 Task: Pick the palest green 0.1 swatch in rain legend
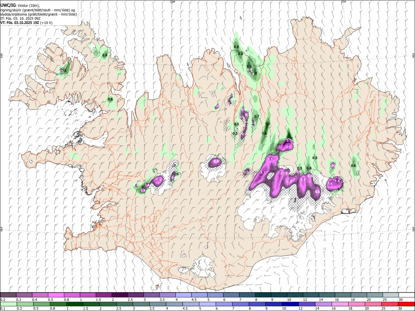coord(8,304)
